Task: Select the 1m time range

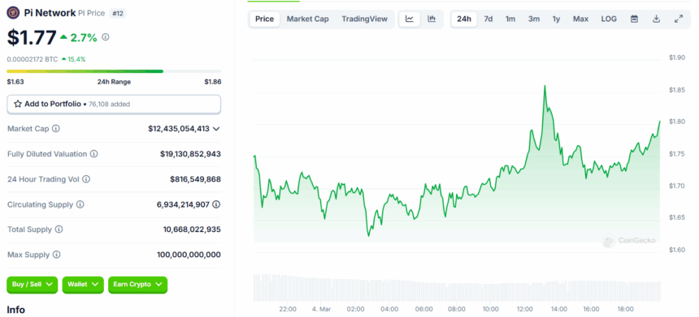Action: (x=510, y=19)
